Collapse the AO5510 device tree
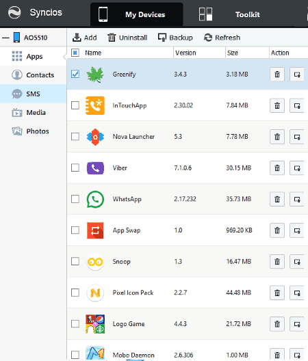 click(5, 38)
